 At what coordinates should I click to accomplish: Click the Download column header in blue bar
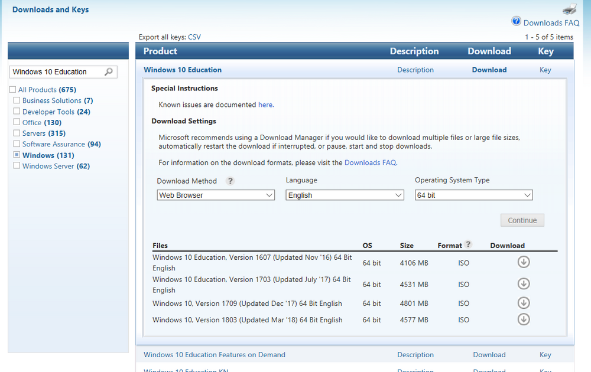[489, 51]
